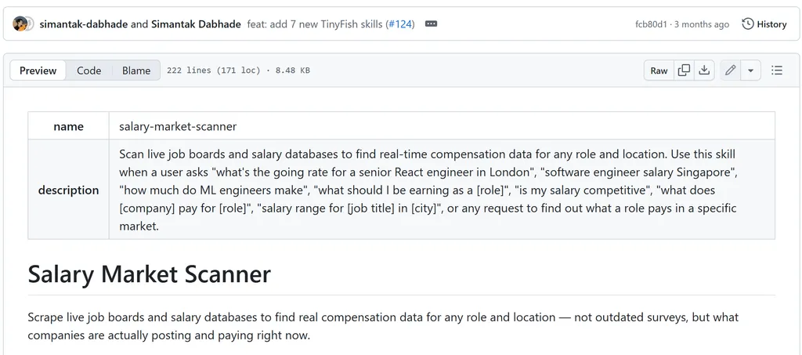Switch to the Code tab

pyautogui.click(x=89, y=71)
